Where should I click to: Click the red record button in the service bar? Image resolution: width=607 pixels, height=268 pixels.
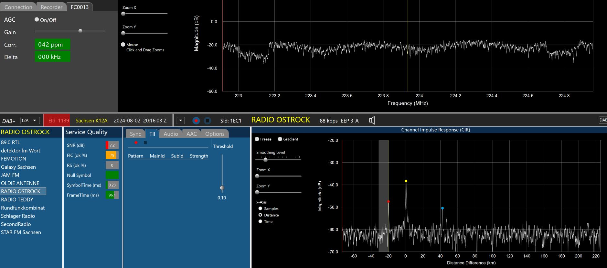[196, 121]
